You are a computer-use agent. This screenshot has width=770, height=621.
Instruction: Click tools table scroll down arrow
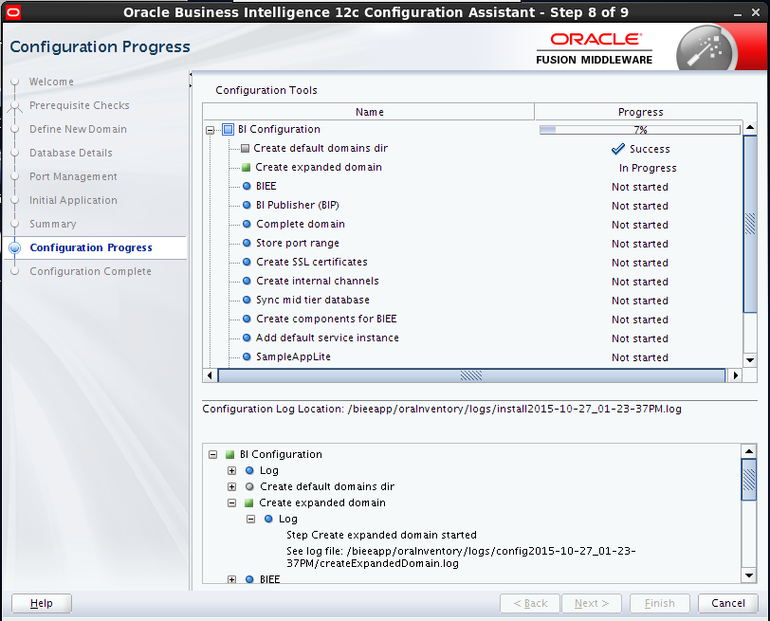pos(750,360)
